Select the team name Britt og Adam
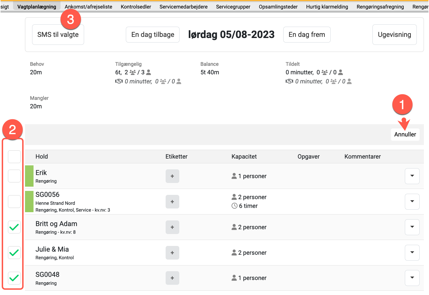429x295 pixels. 56,224
